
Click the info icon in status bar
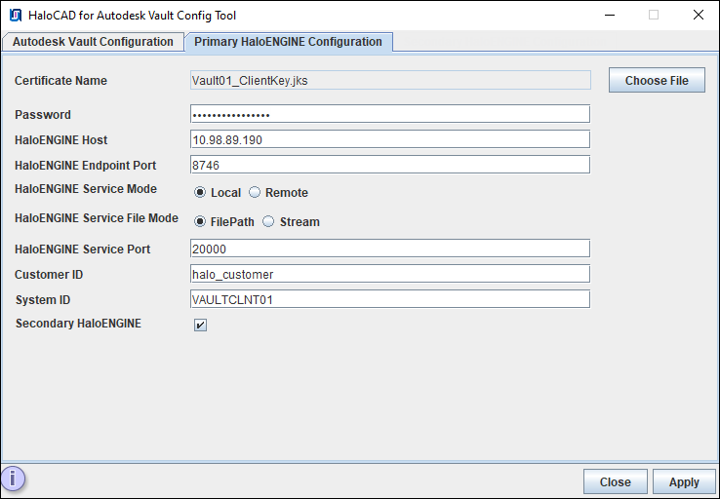(14, 480)
